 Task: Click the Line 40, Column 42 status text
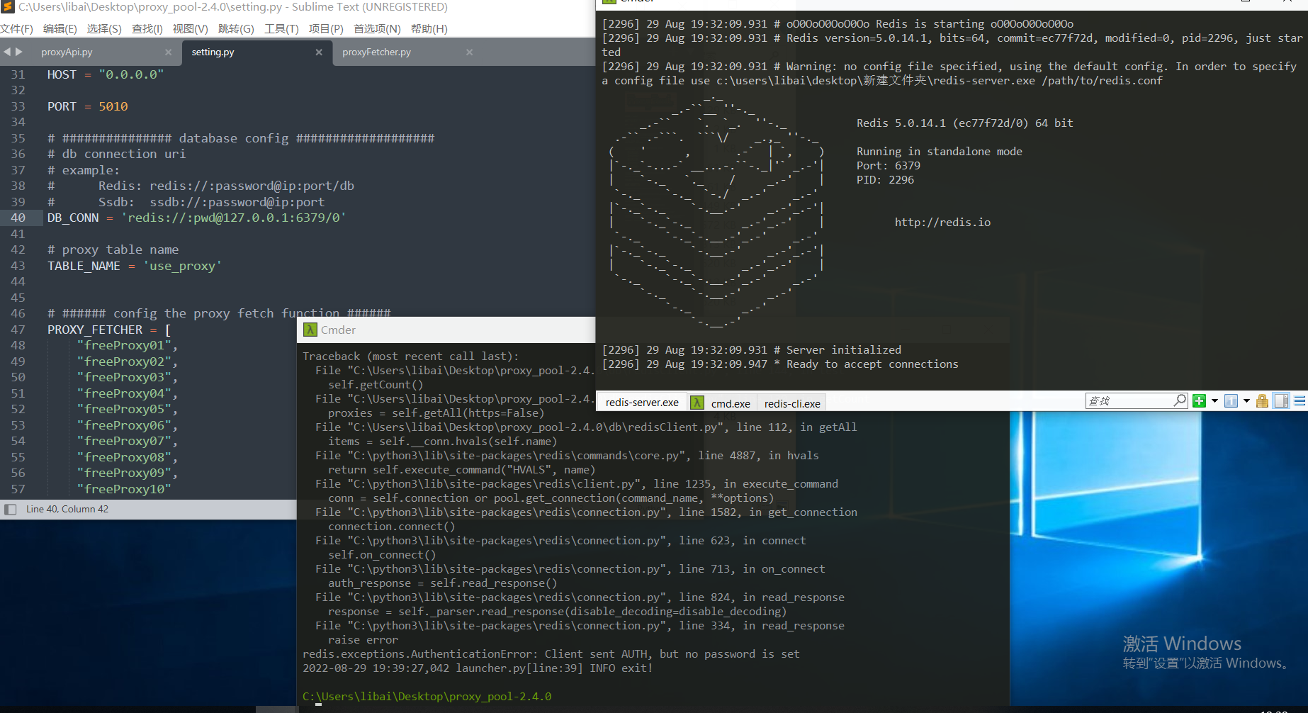pyautogui.click(x=67, y=510)
